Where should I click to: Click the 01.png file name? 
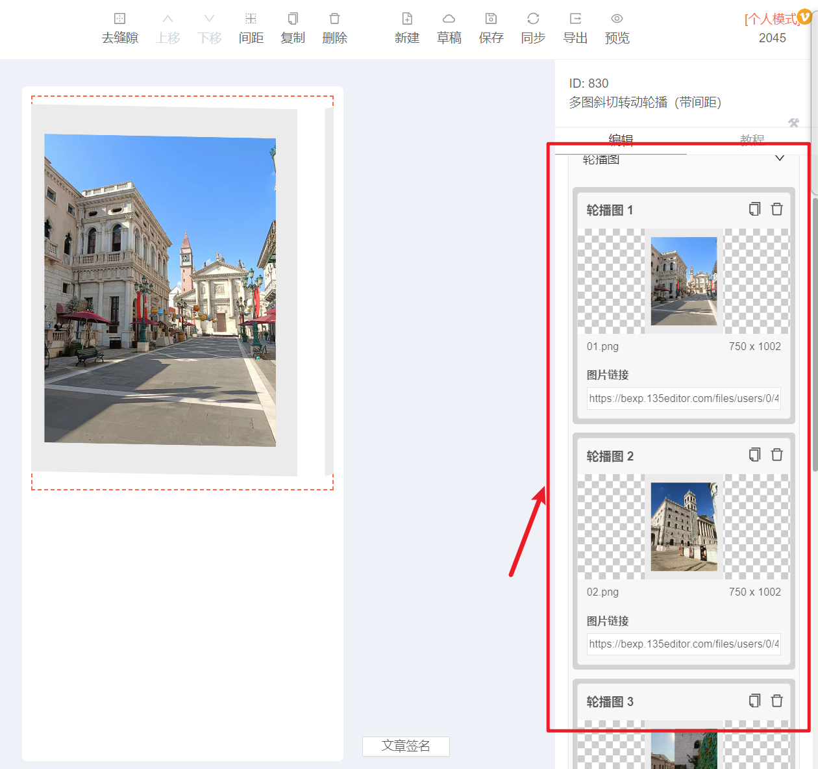point(602,346)
